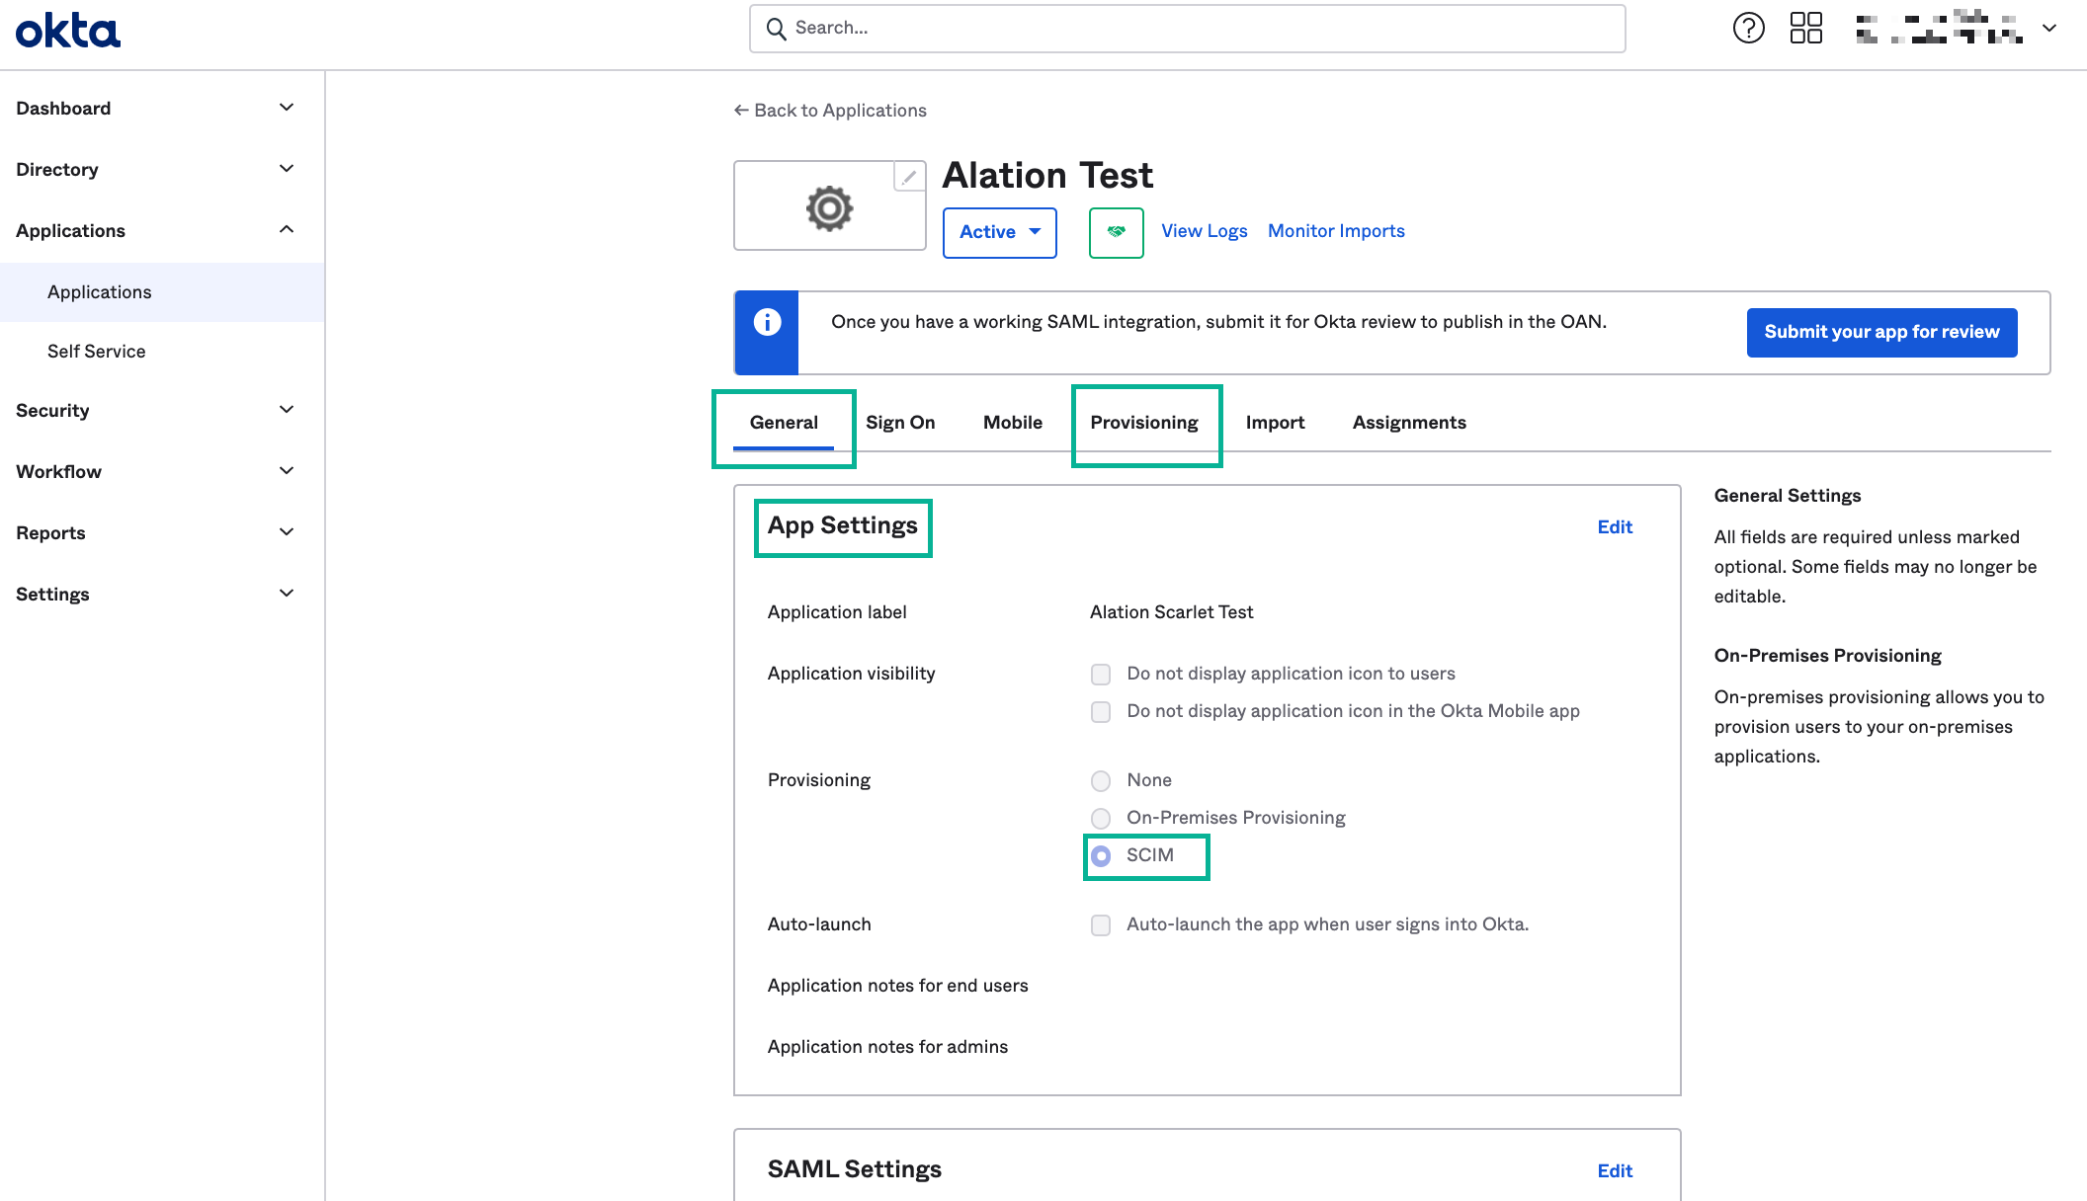Click the General Settings help heading
The image size is (2087, 1201).
coord(1787,496)
